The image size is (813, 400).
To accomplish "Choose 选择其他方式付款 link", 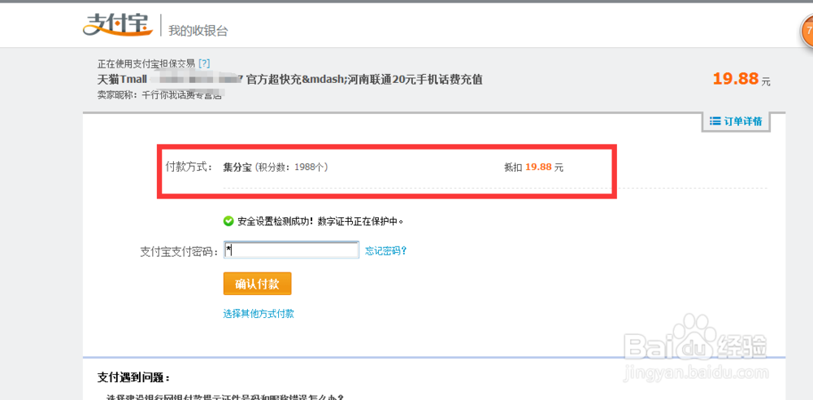I will [x=259, y=313].
